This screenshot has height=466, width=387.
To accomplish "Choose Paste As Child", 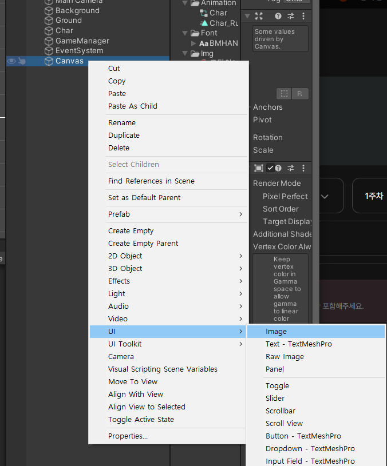I will [x=169, y=106].
